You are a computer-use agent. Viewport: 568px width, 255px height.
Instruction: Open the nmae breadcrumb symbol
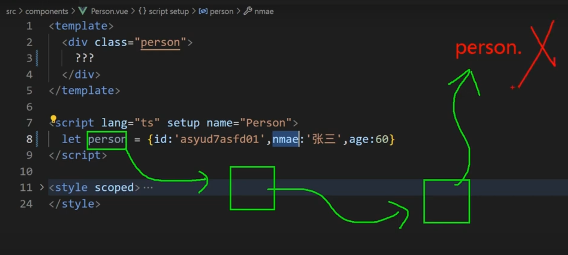click(264, 11)
